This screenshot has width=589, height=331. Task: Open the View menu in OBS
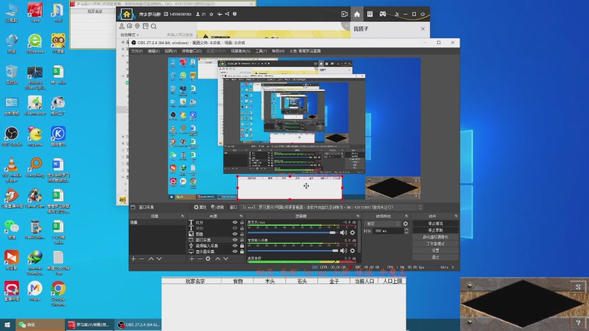(x=170, y=51)
